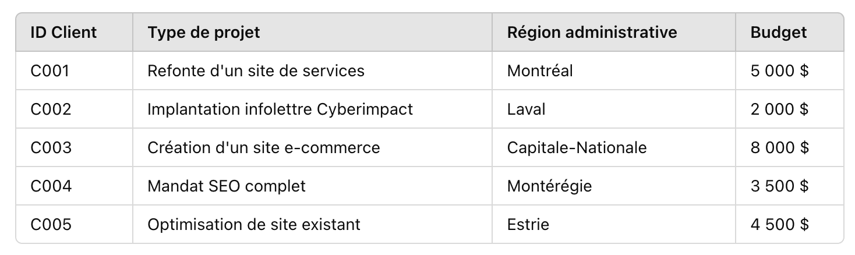This screenshot has height=255, width=855.
Task: Click the Montréal region cell
Action: [614, 70]
